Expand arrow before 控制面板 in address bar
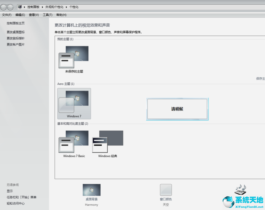 point(25,7)
